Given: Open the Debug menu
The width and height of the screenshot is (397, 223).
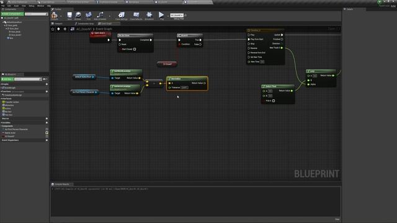Looking at the screenshot, I should [x=32, y=6].
